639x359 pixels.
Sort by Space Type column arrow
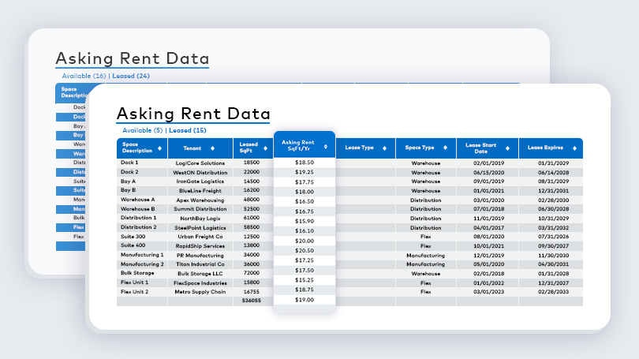(x=445, y=148)
